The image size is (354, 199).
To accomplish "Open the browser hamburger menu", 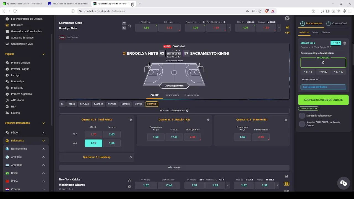I will tap(350, 11).
